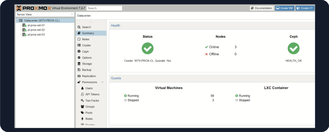Click the top Search input field

104,8
